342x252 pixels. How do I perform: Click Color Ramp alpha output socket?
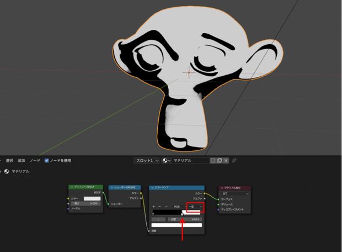tap(205, 198)
